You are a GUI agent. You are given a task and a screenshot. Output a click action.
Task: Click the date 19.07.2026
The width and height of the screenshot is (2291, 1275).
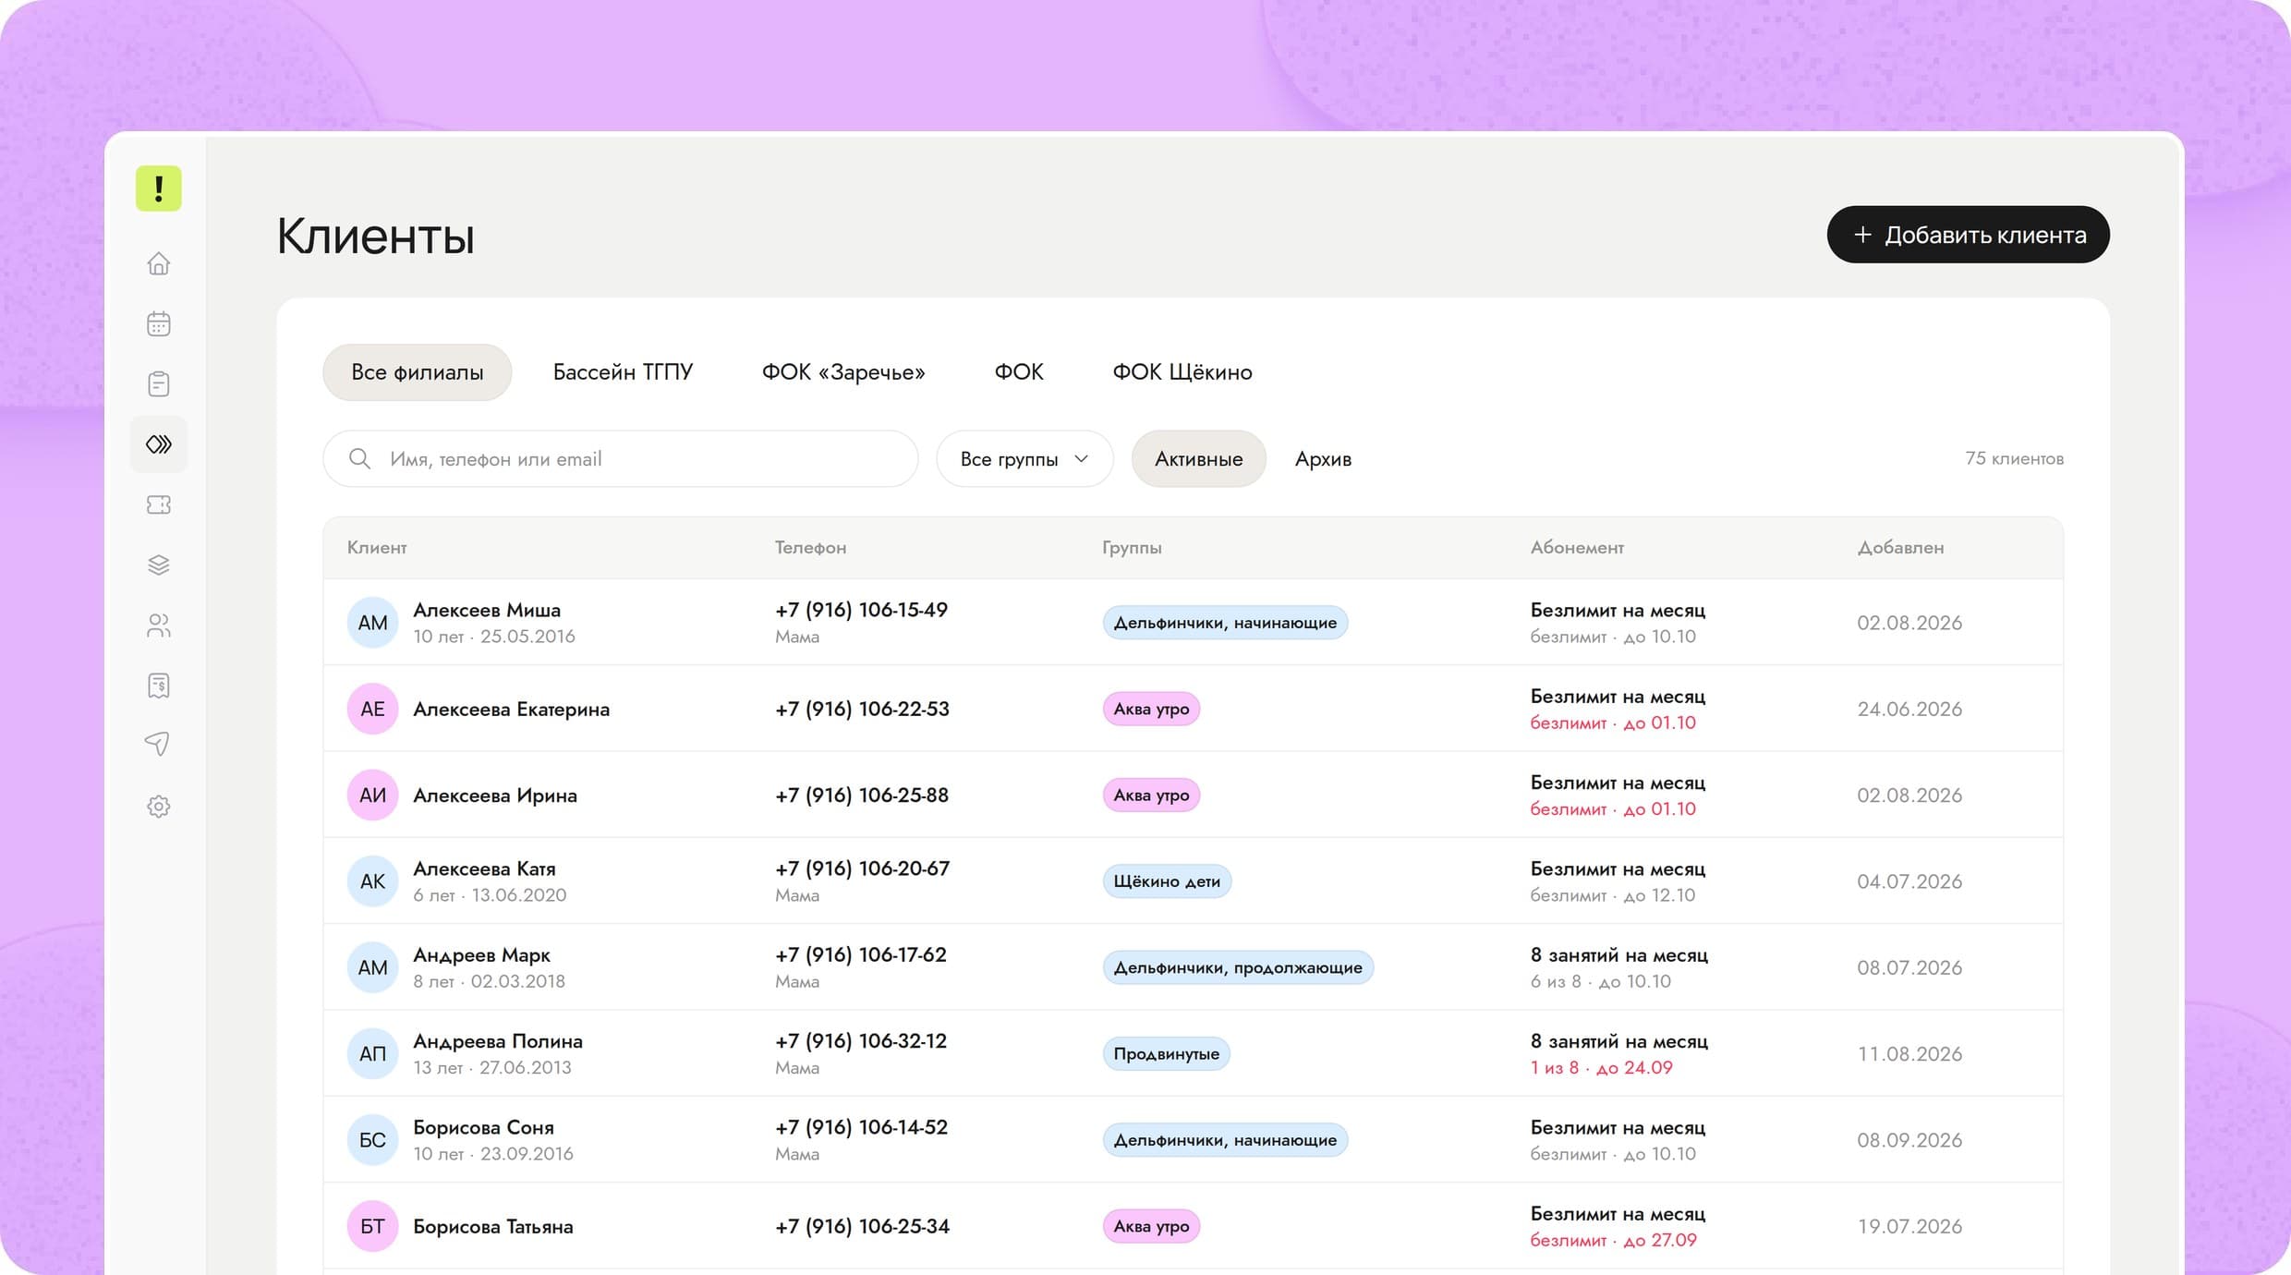coord(1909,1226)
